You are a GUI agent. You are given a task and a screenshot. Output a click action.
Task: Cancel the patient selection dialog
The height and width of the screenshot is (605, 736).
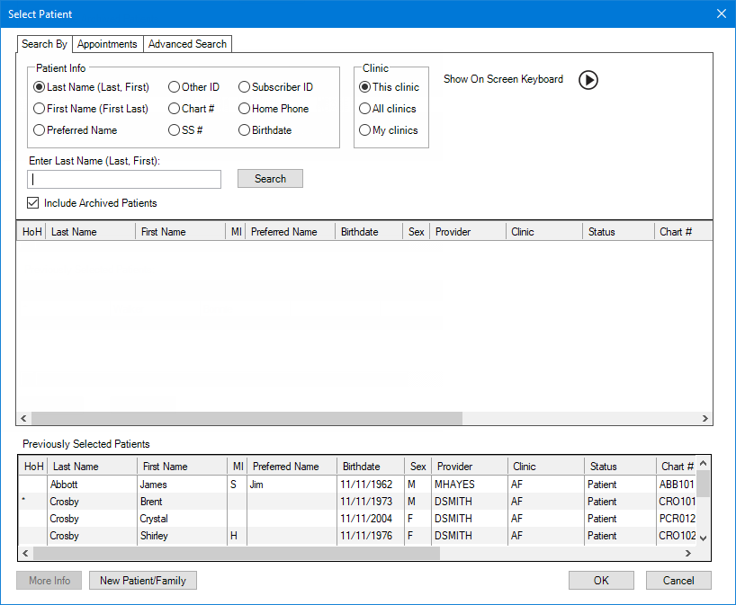coord(678,581)
